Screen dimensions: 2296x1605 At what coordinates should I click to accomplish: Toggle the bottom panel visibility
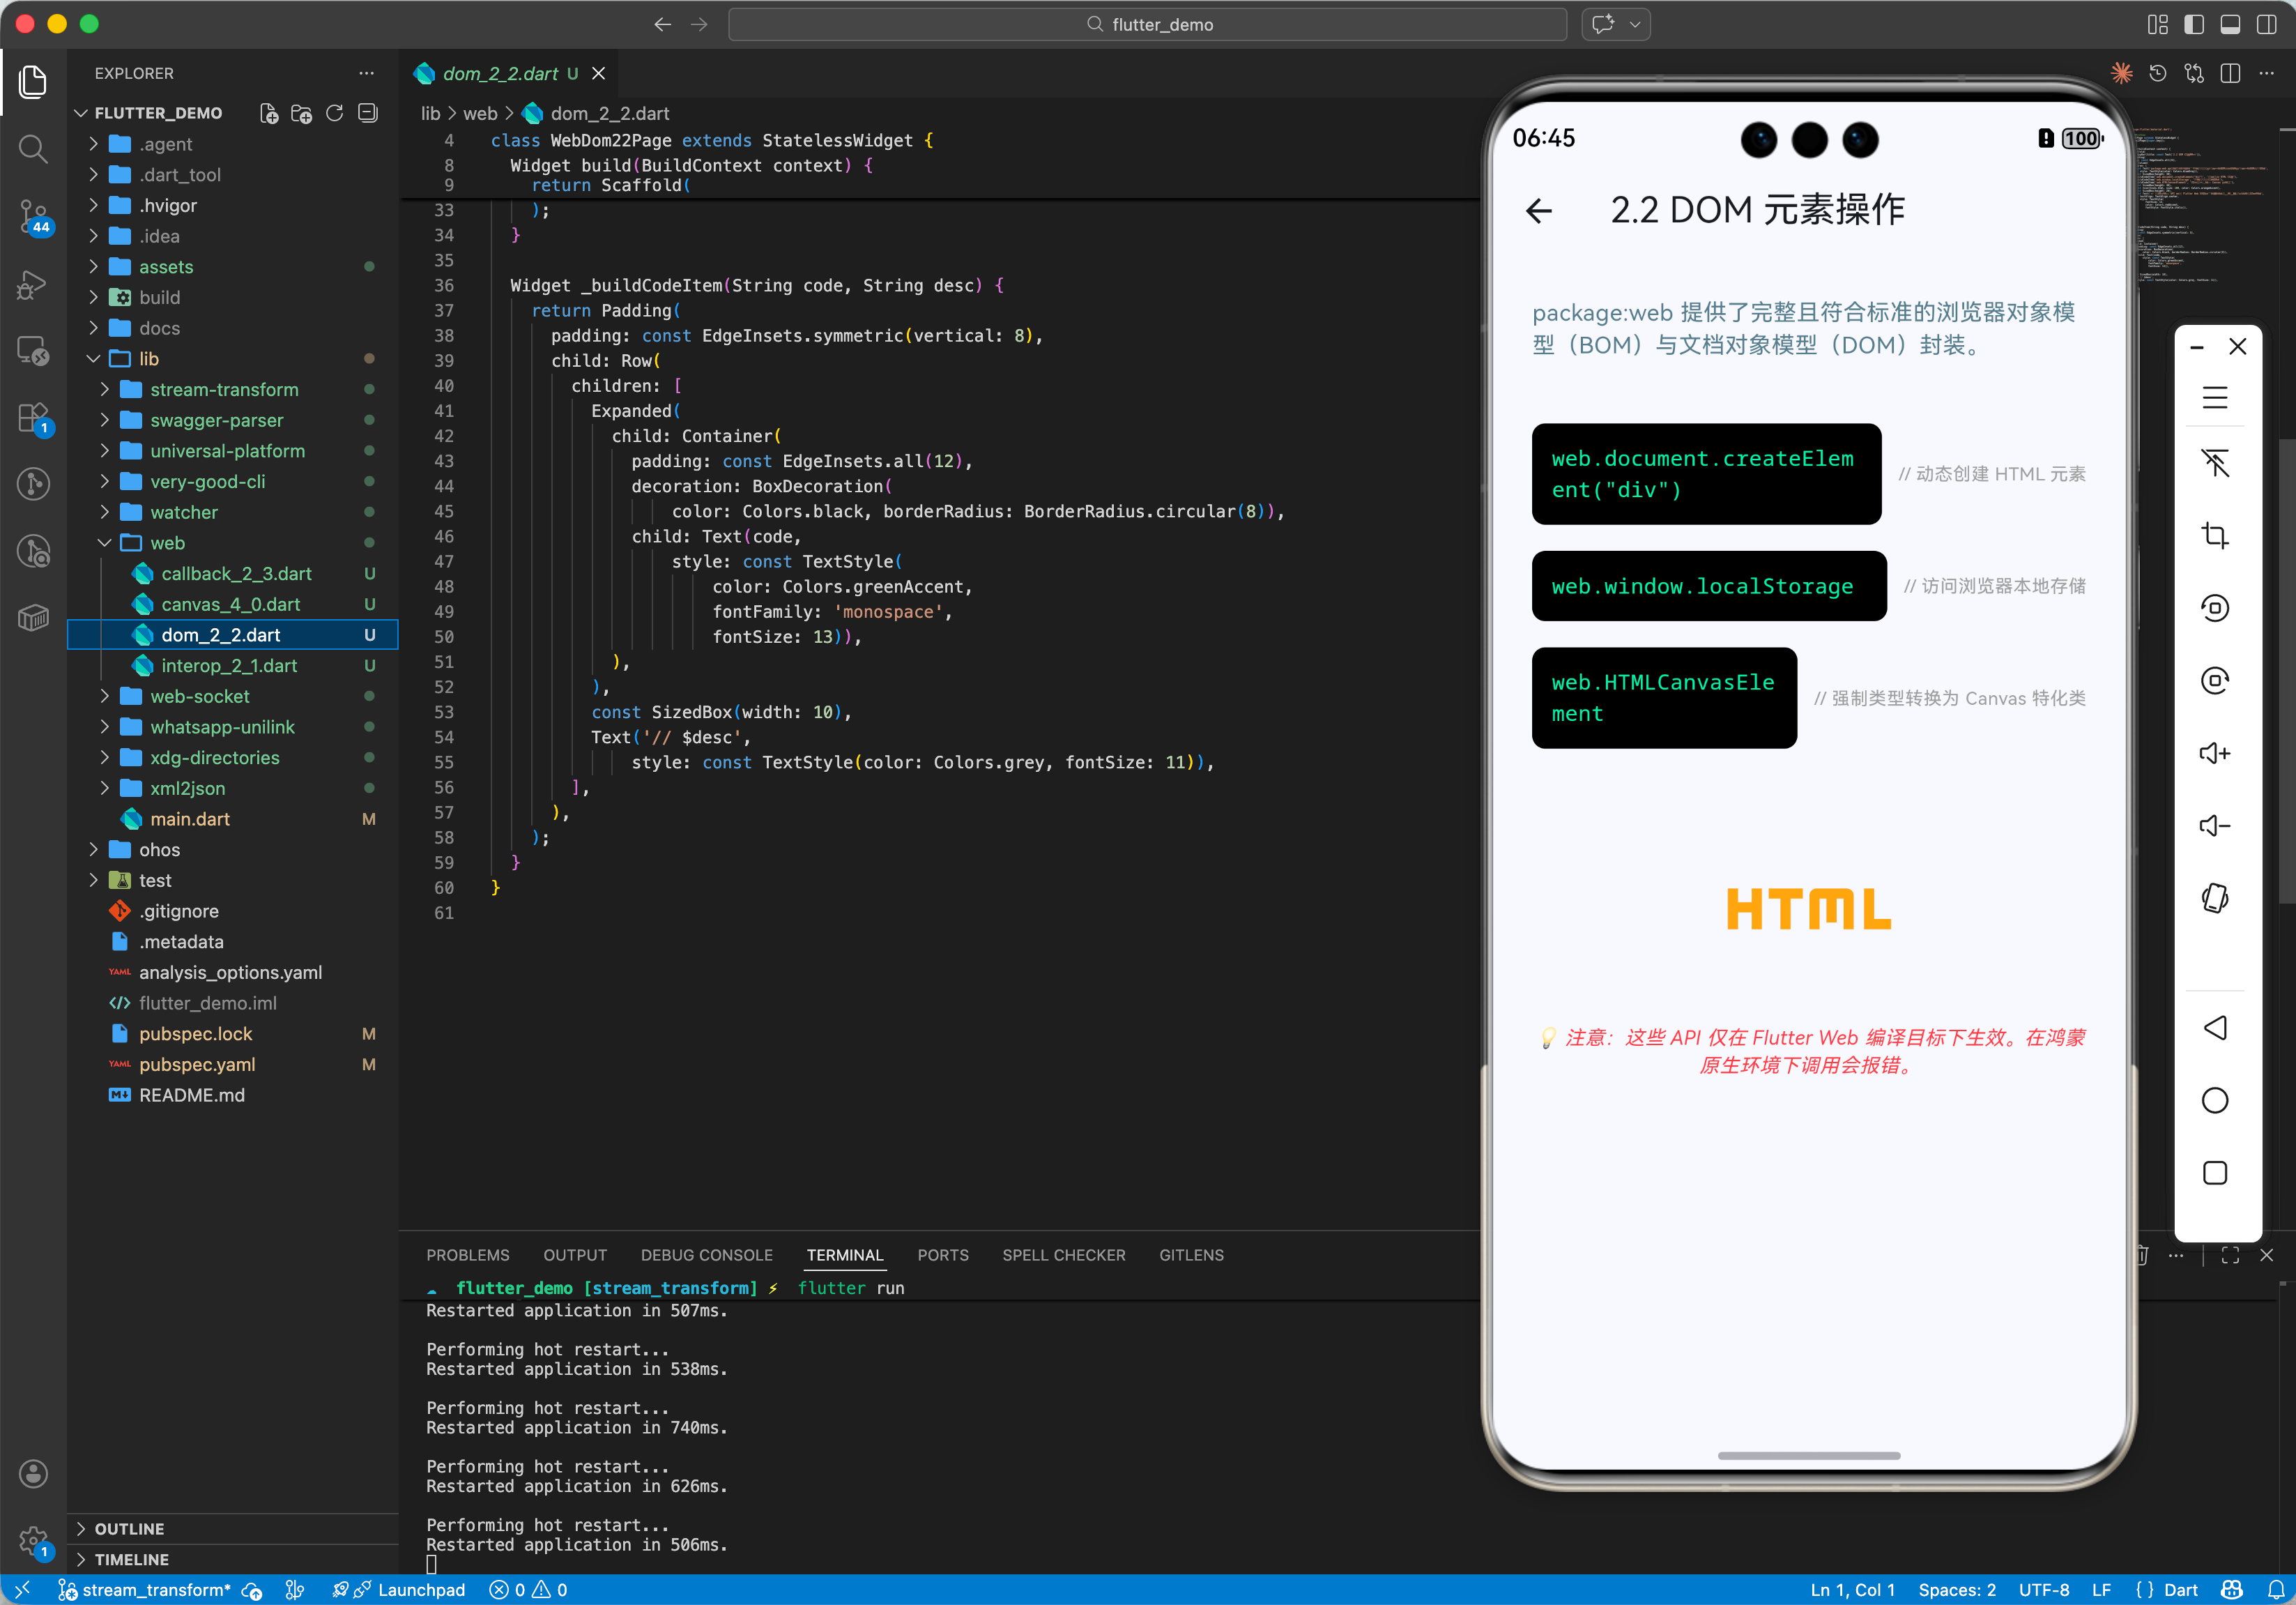point(2230,24)
